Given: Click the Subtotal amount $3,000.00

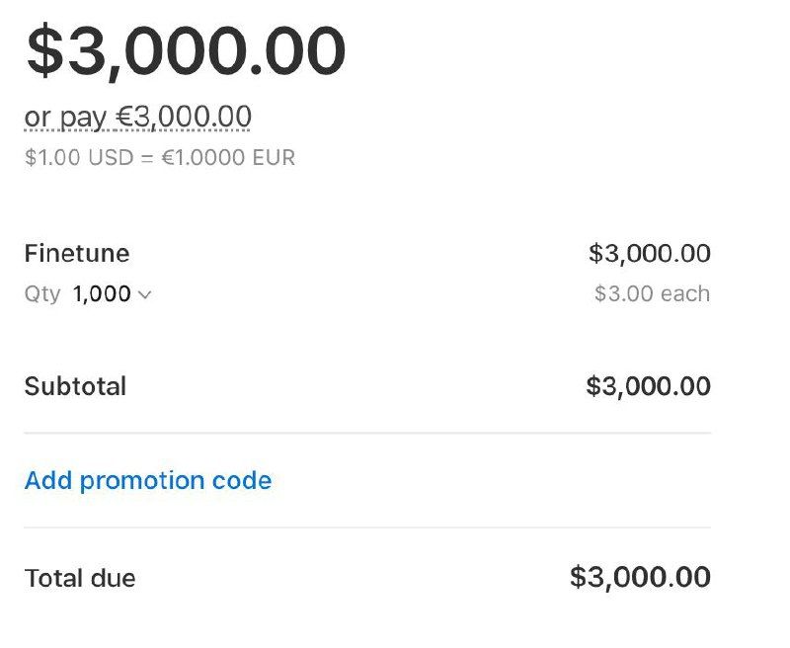Looking at the screenshot, I should click(648, 385).
